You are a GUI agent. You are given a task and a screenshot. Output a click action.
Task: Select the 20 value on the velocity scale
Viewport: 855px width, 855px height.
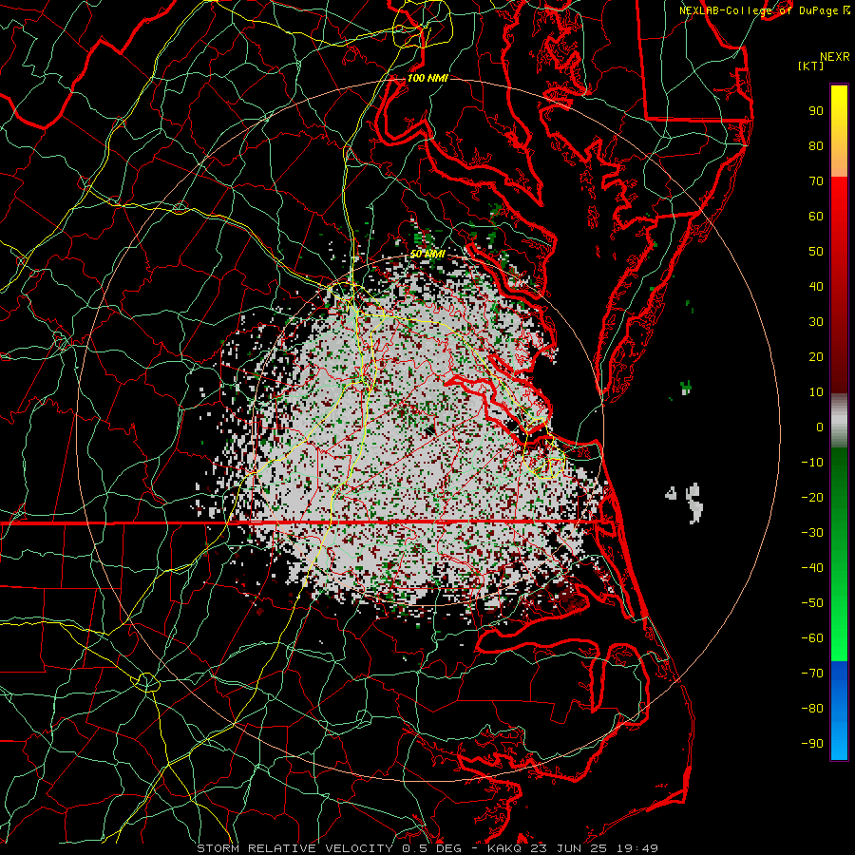(816, 357)
